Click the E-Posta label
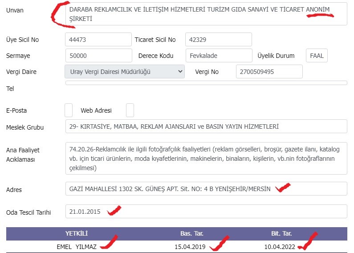The width and height of the screenshot is (354, 253). (16, 110)
